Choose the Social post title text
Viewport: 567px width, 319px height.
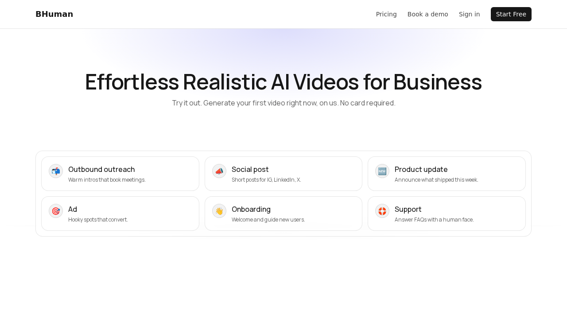pyautogui.click(x=250, y=169)
